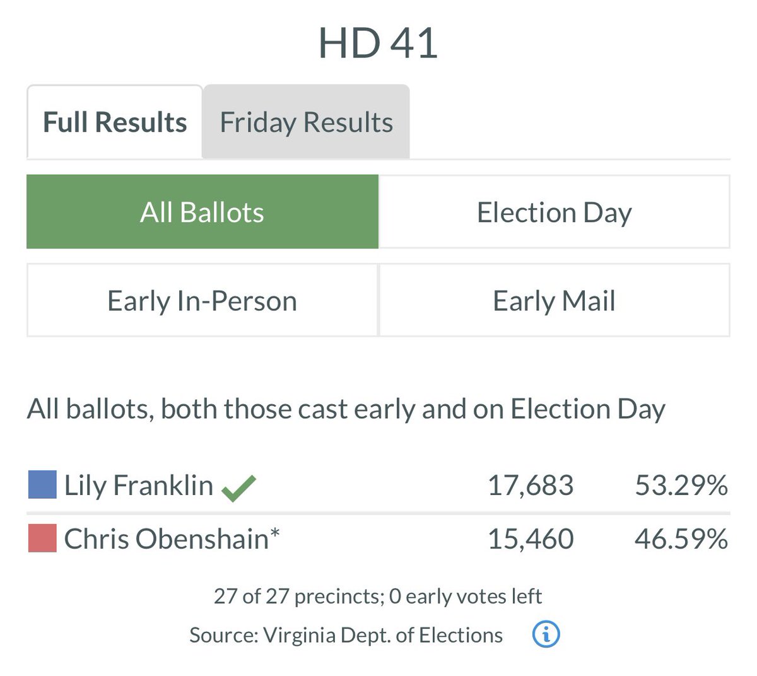The width and height of the screenshot is (757, 676).
Task: Select the All Ballots filter
Action: [x=202, y=212]
